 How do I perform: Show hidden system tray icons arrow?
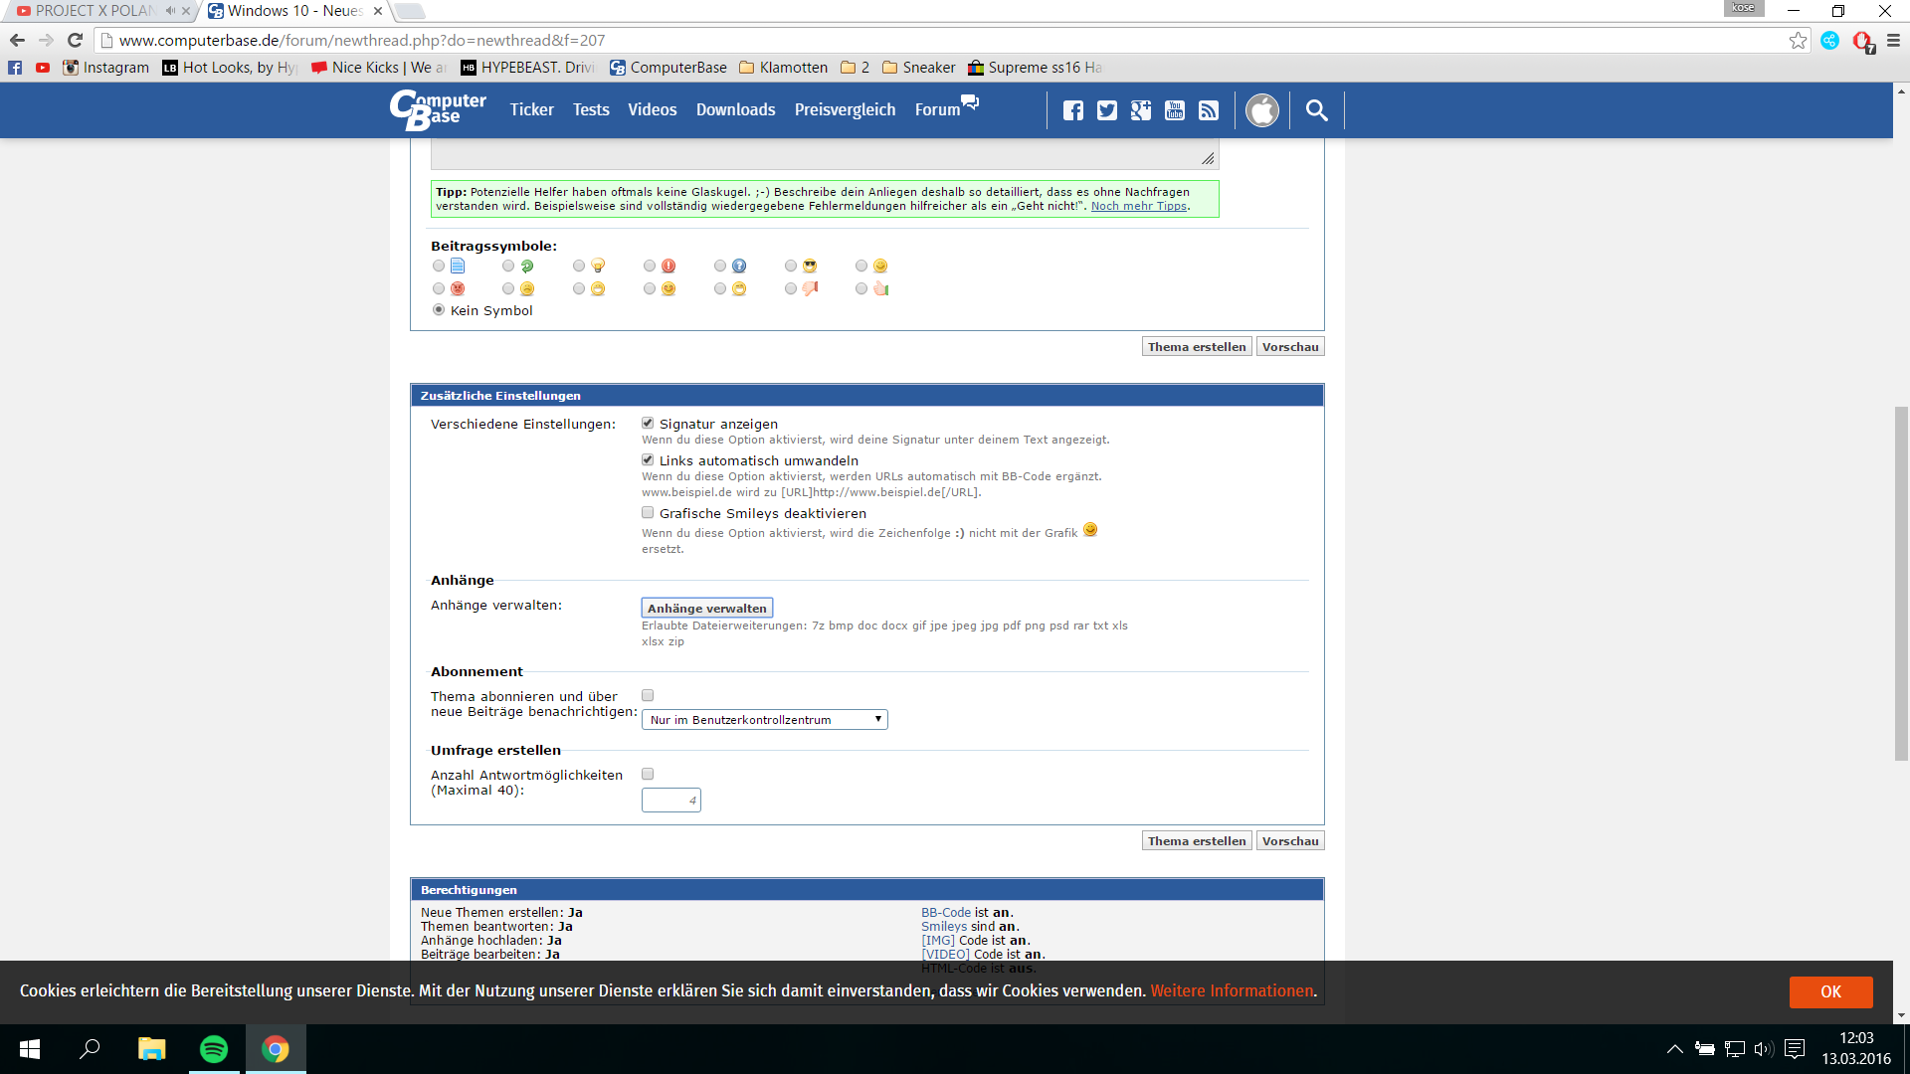pos(1675,1049)
